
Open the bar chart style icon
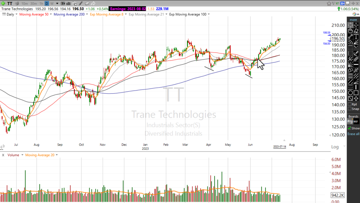(68, 3)
